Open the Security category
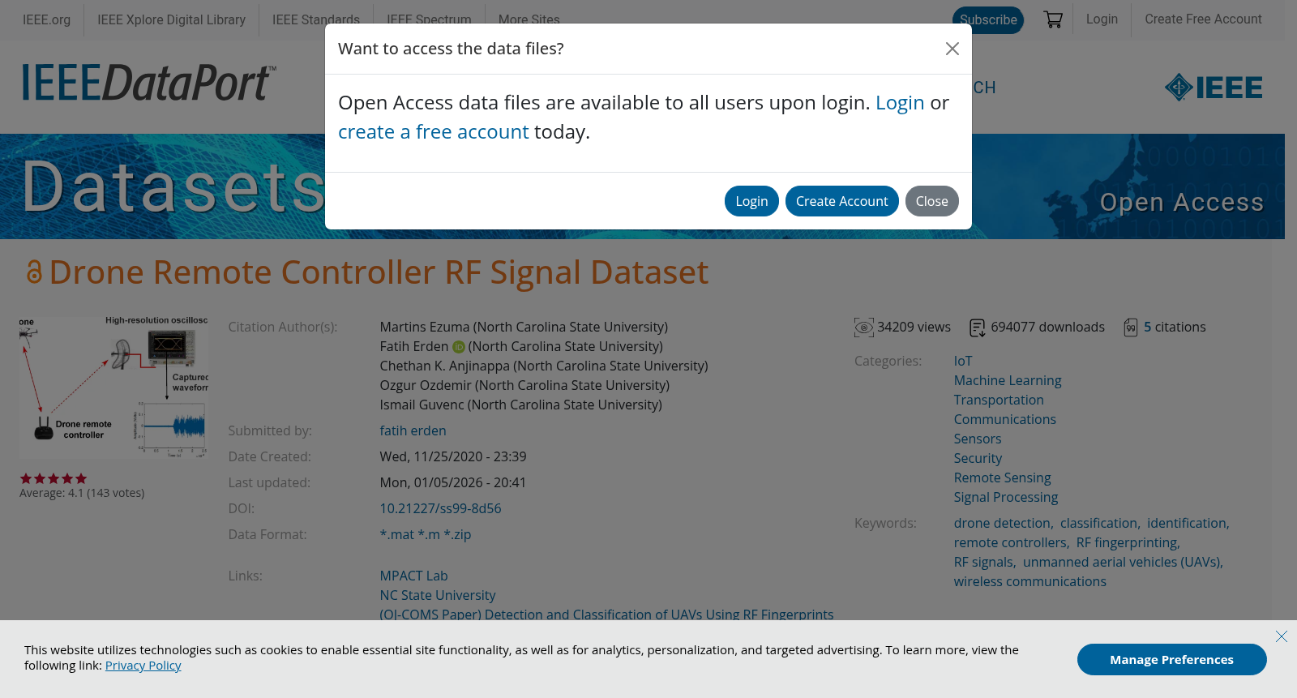Viewport: 1297px width, 698px height. [x=978, y=459]
